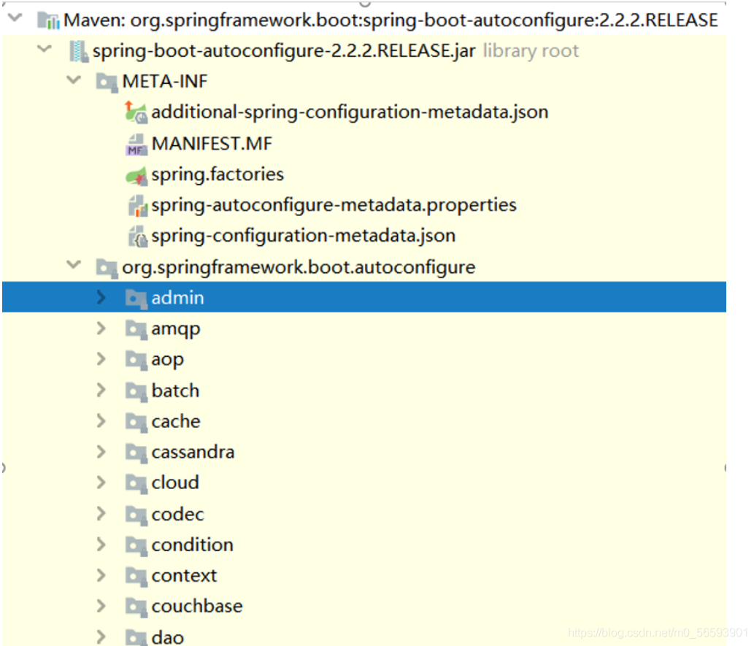Screen dimensions: 754x646
Task: Click the condition package folder icon
Action: coord(136,546)
